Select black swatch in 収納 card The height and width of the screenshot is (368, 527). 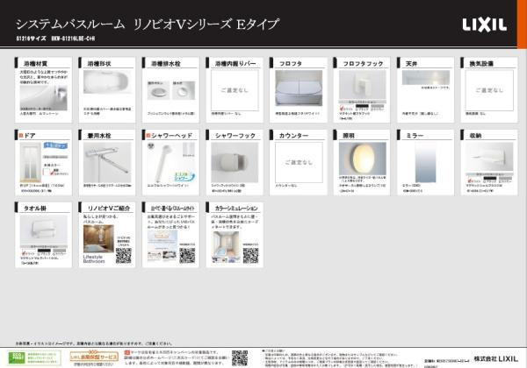pos(490,179)
